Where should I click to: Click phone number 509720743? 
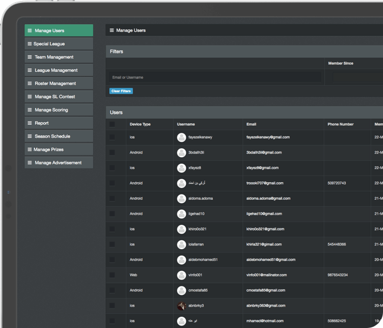(x=337, y=183)
